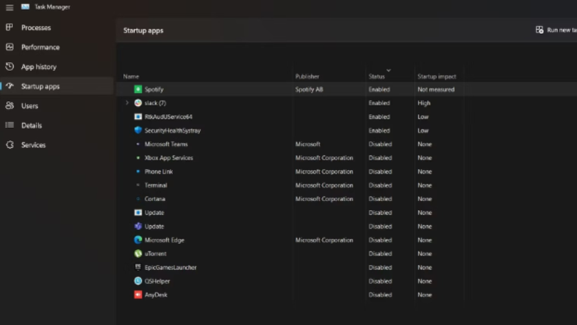Screen dimensions: 577x325
Task: Click the SecurityHealthSystray shield icon
Action: point(138,130)
